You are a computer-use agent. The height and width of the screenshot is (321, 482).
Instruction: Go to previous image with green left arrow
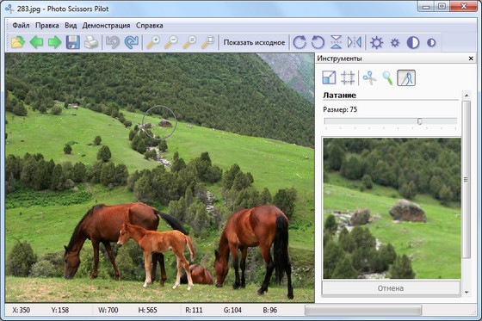tap(36, 42)
